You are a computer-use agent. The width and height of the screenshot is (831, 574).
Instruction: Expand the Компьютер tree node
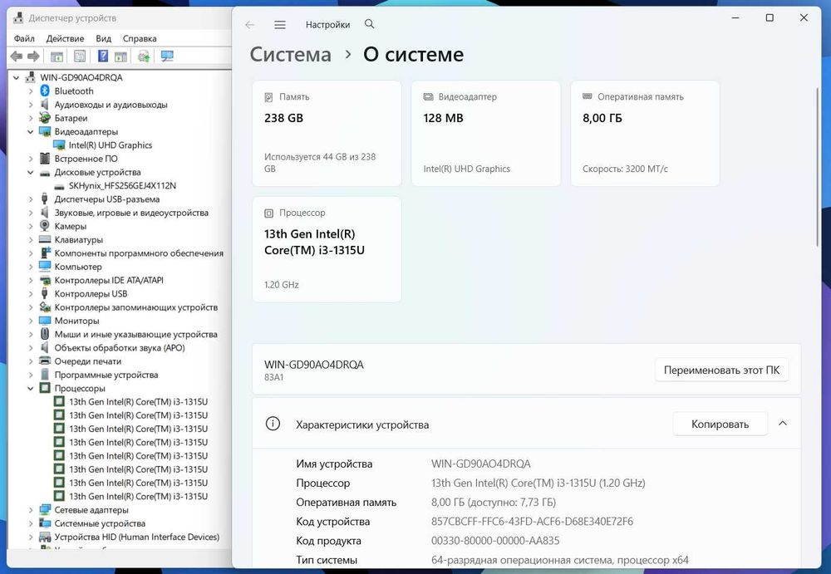[x=31, y=267]
